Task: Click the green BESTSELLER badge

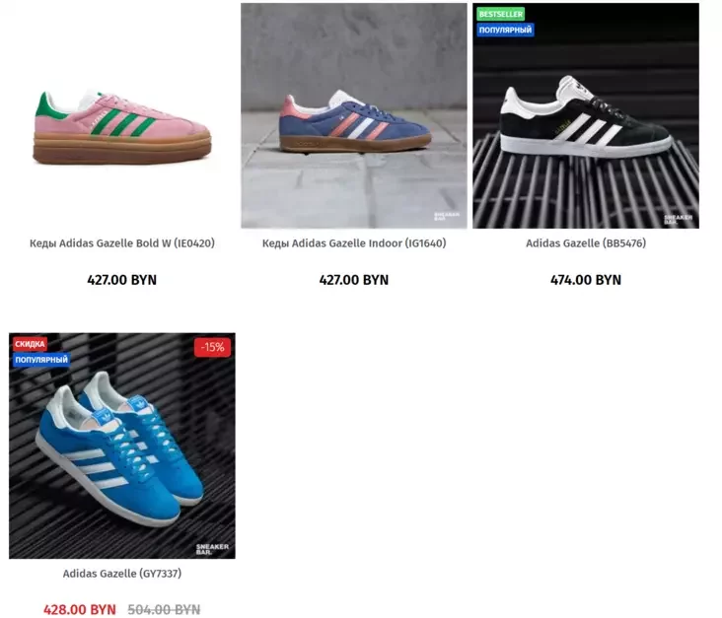Action: (x=500, y=14)
